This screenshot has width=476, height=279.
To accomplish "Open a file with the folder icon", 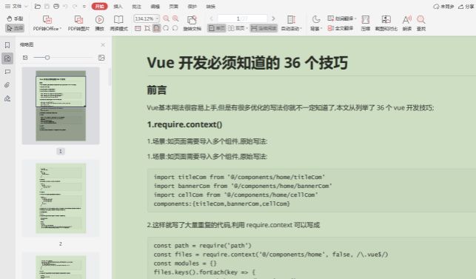I will coord(38,6).
